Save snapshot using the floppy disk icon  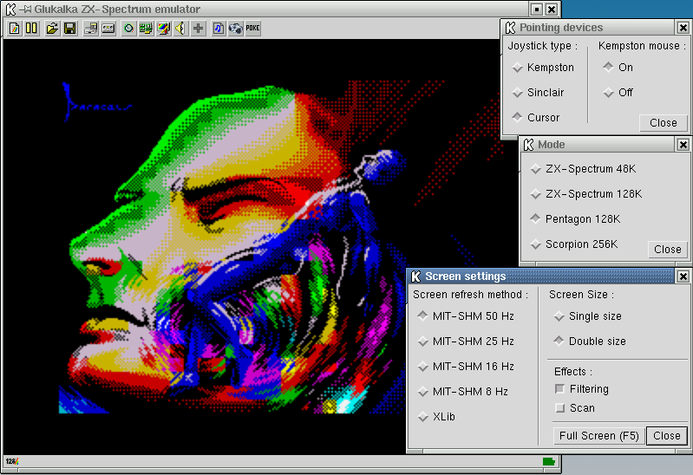coord(70,29)
